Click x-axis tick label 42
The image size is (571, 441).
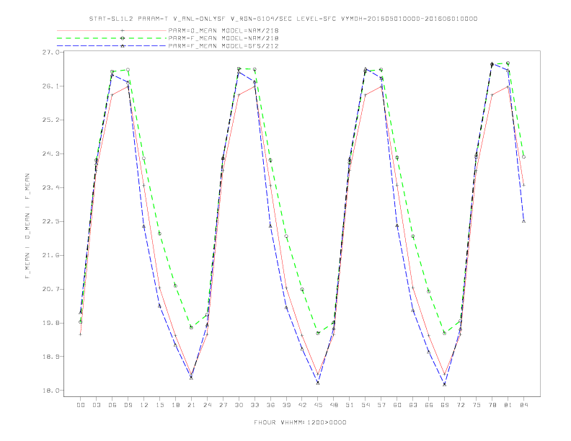[x=302, y=405]
